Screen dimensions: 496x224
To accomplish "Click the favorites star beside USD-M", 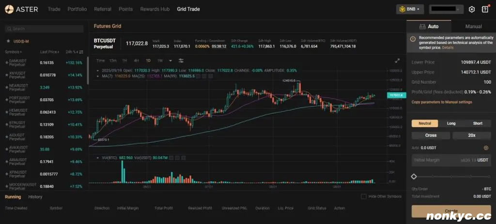I will tap(8, 41).
